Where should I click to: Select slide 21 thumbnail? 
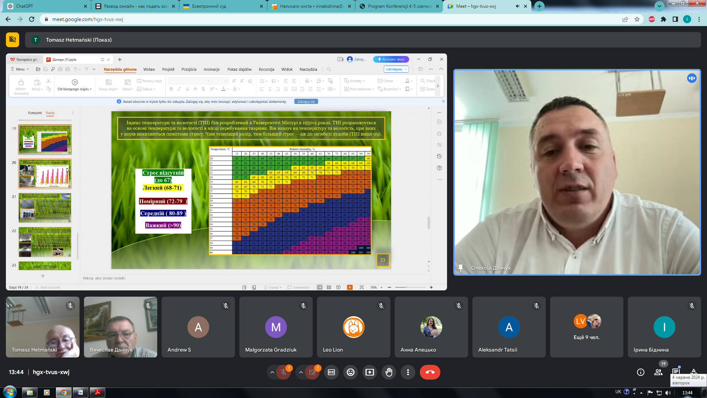pos(45,208)
